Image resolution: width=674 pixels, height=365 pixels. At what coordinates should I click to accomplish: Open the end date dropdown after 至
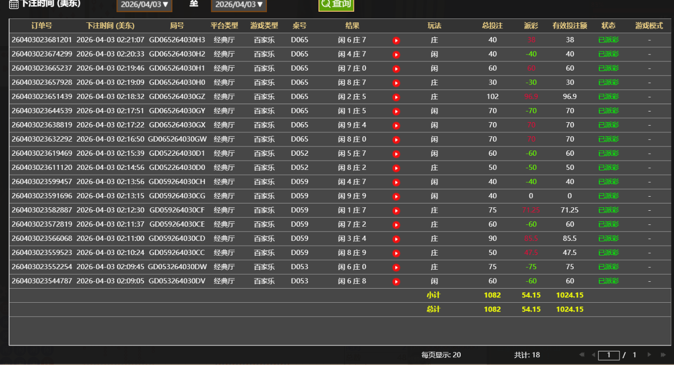point(239,4)
